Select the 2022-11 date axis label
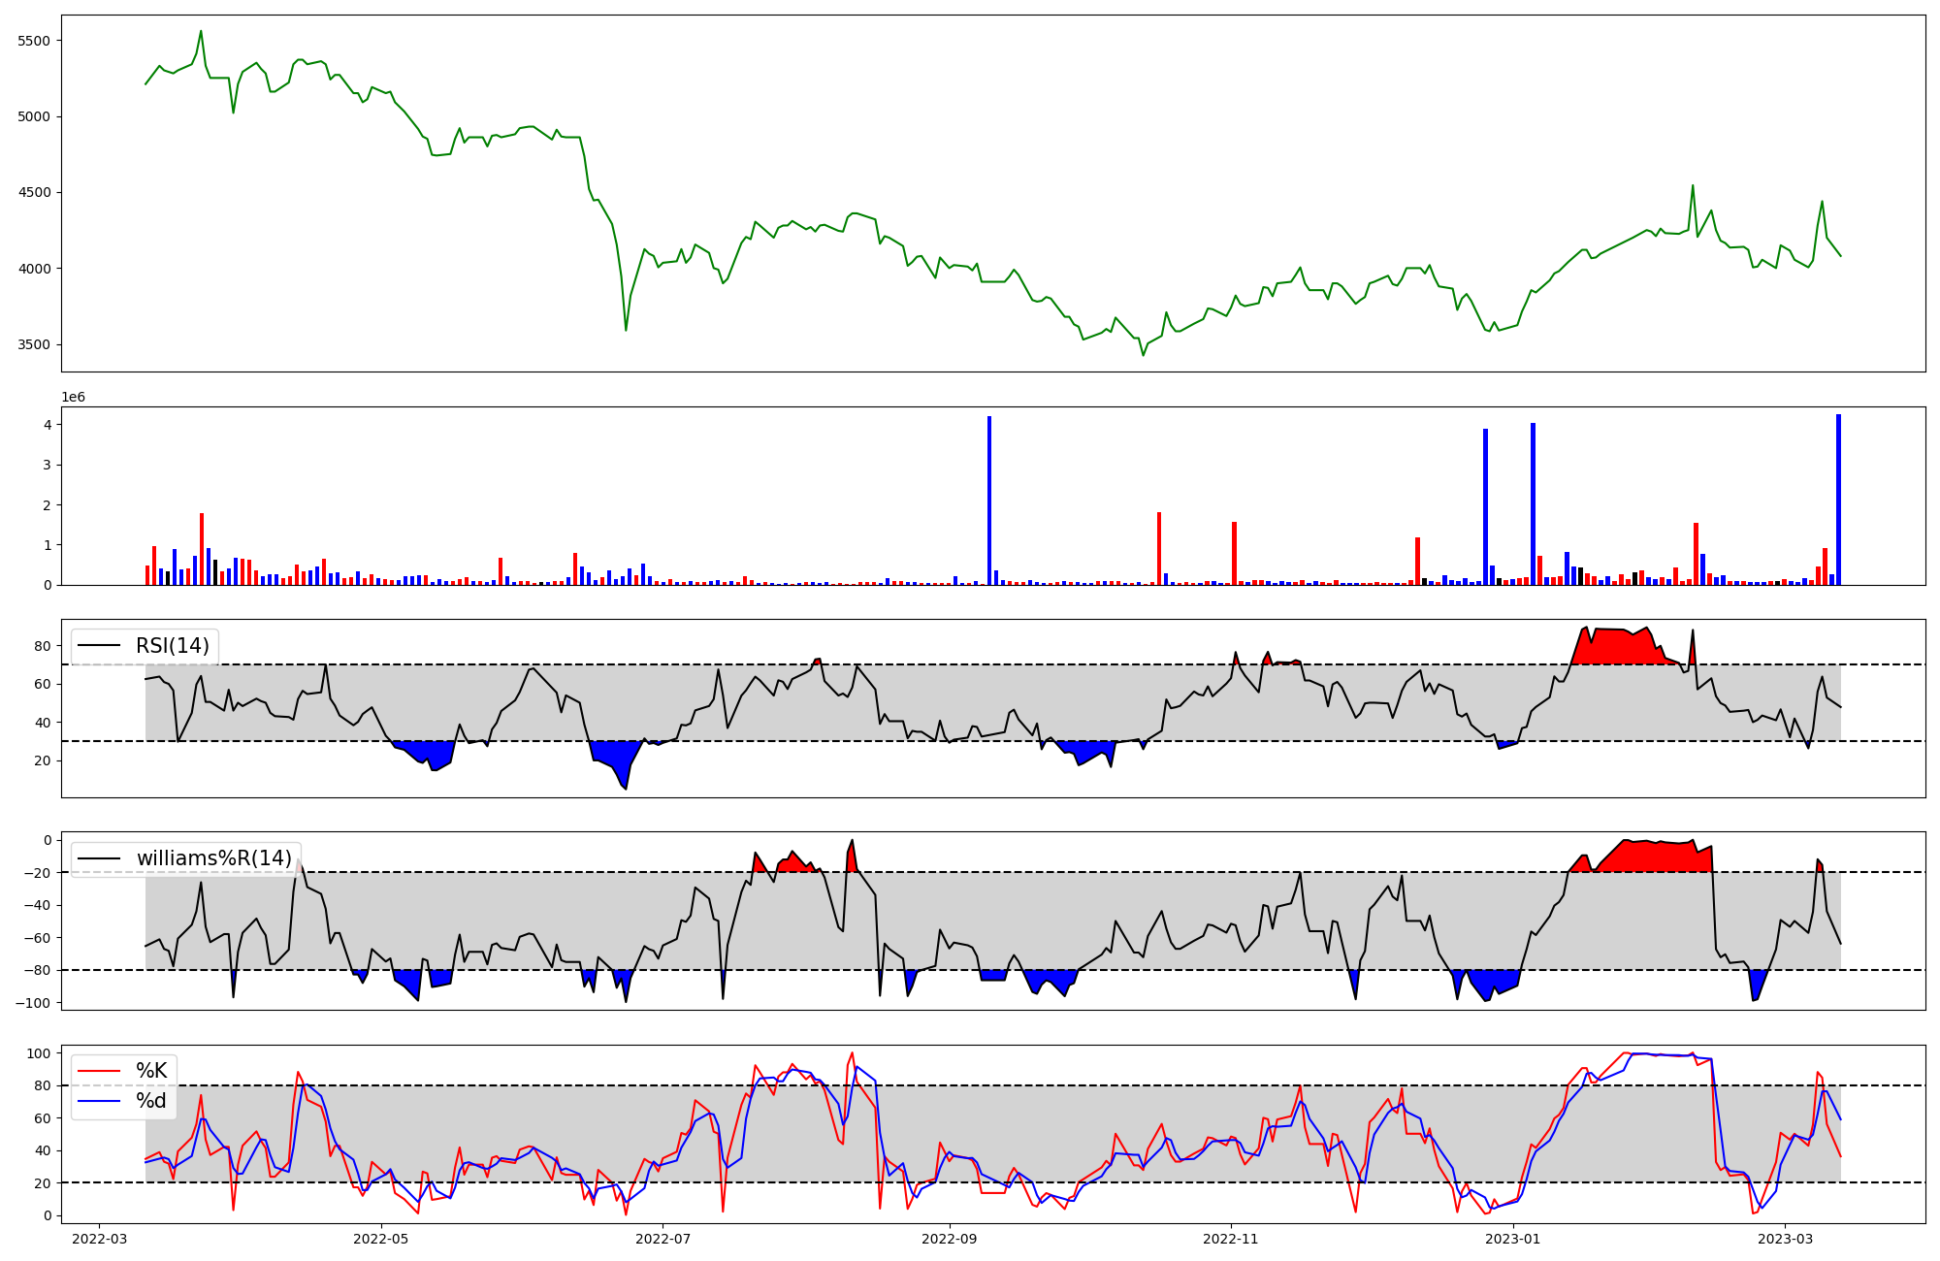 [x=1232, y=1239]
